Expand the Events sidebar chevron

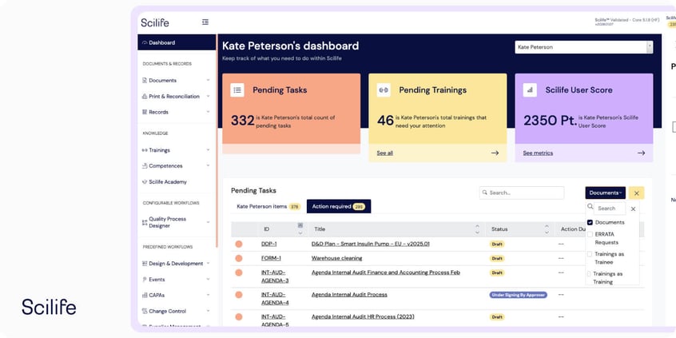point(209,280)
